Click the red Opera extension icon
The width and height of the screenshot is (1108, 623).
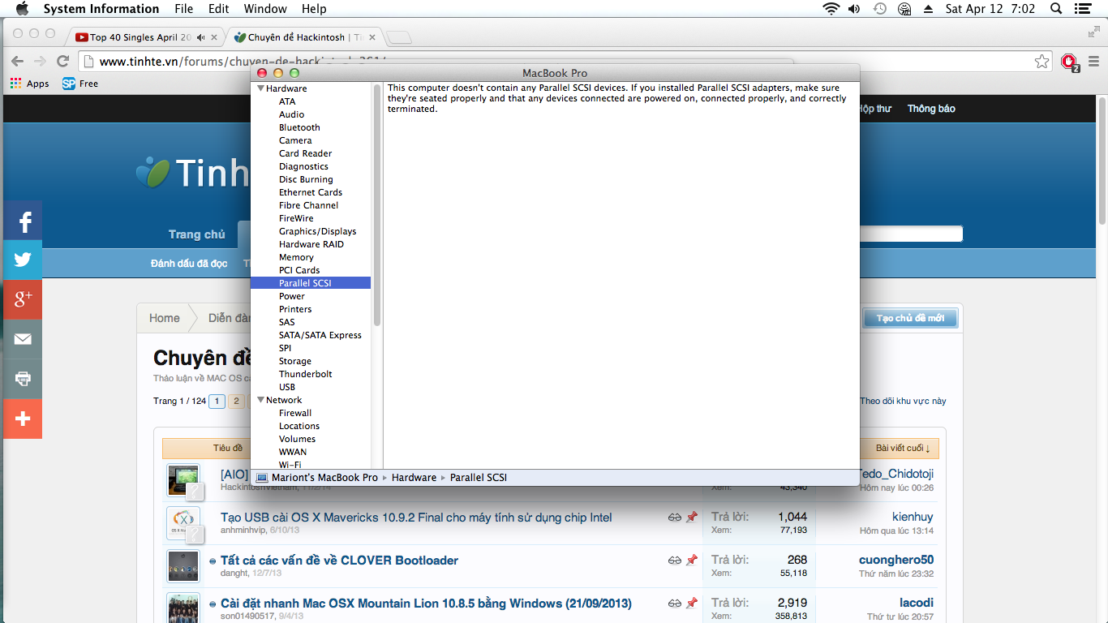1070,62
